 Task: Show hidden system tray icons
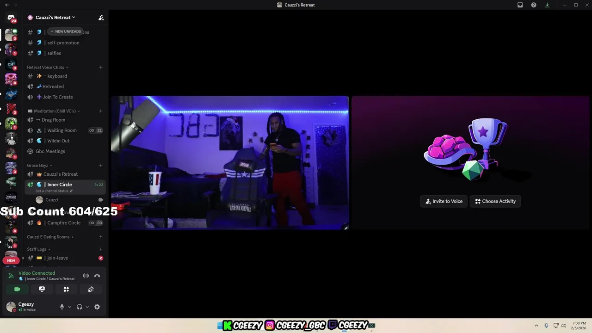click(x=536, y=326)
